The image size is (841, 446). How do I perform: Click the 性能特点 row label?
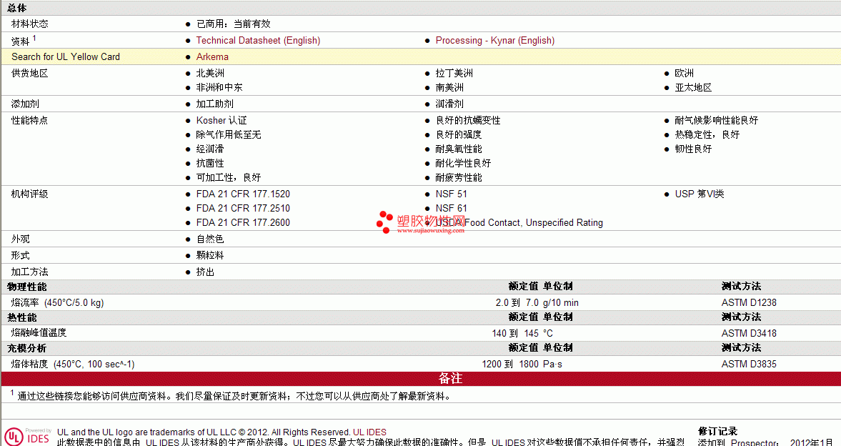pos(29,120)
